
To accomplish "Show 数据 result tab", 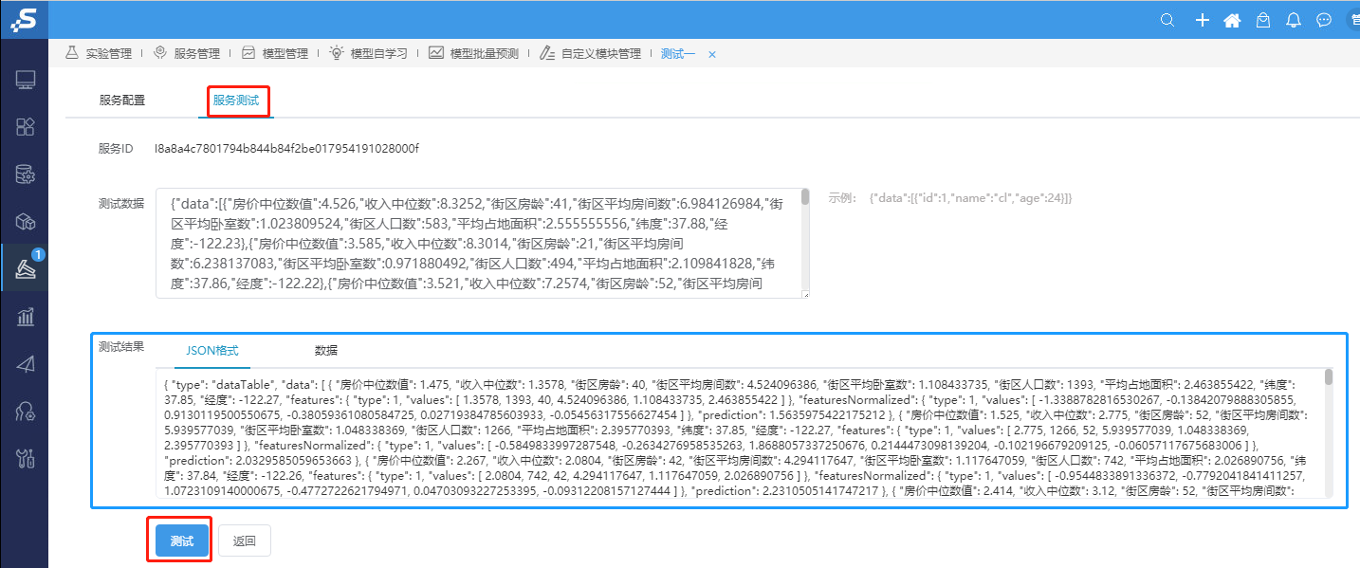I will 326,350.
